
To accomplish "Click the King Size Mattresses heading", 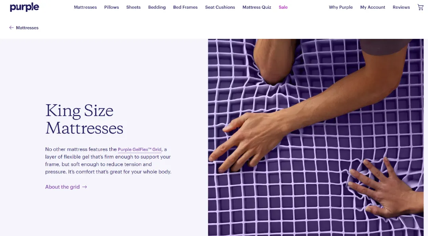I will click(84, 119).
